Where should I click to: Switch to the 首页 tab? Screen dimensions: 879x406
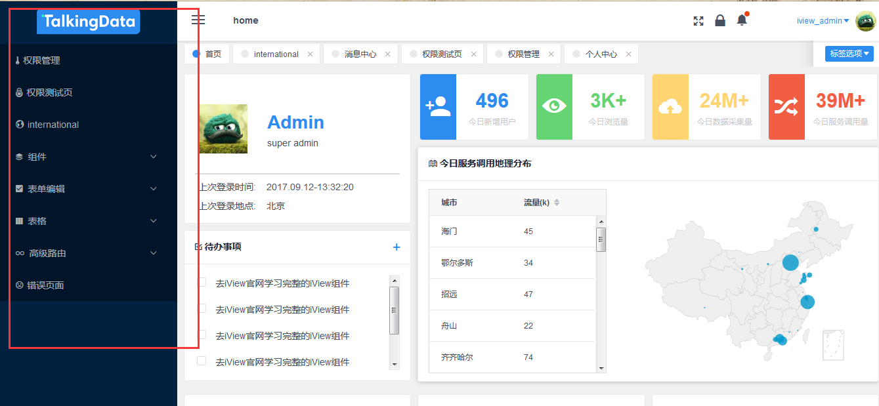tap(207, 54)
